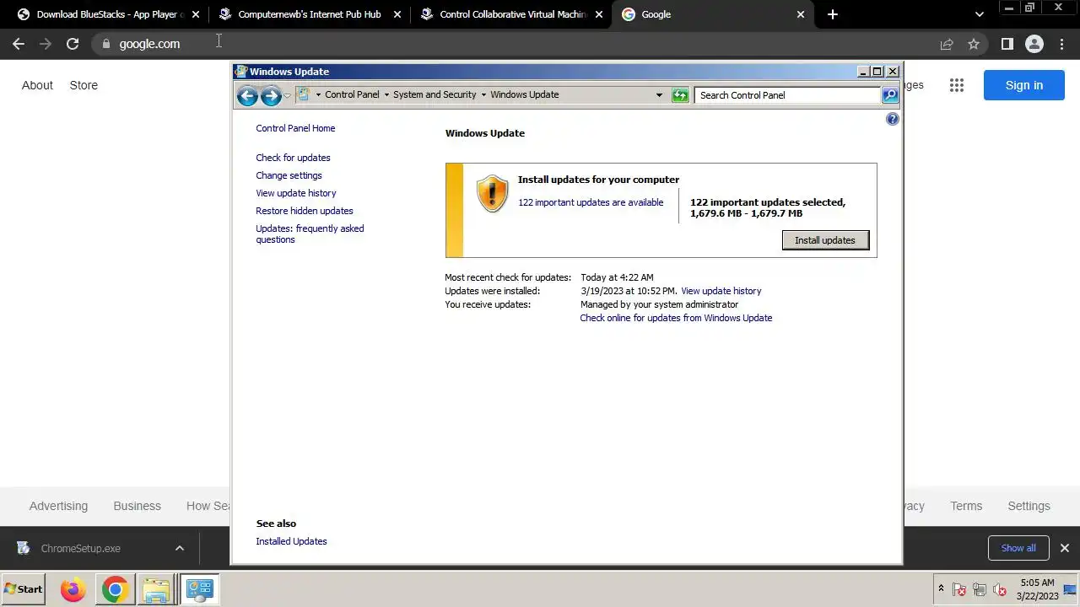Viewport: 1080px width, 607px height.
Task: Open Settings footer link on Google
Action: (1029, 506)
